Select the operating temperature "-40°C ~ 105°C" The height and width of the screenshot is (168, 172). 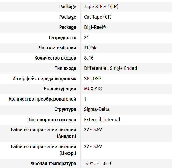point(98,164)
